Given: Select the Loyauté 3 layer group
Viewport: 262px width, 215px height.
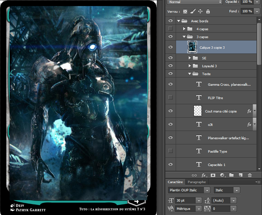Looking at the screenshot, I should pyautogui.click(x=209, y=66).
